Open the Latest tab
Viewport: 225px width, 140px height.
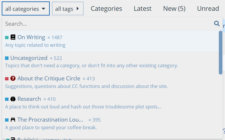pyautogui.click(x=142, y=8)
